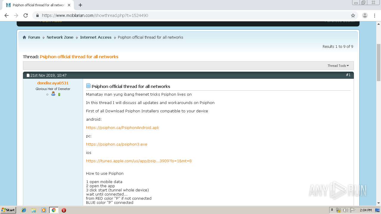This screenshot has height=214, width=381.
Task: Click post number #1 permalink
Action: 348,75
